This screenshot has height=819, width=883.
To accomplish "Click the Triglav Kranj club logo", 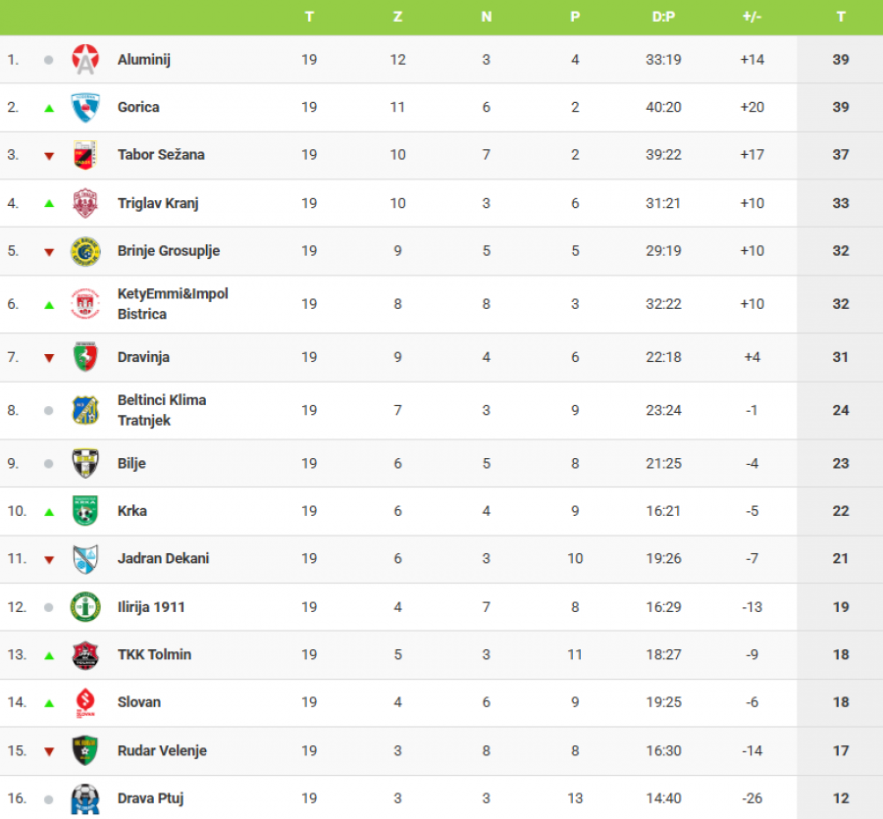I will [x=85, y=203].
